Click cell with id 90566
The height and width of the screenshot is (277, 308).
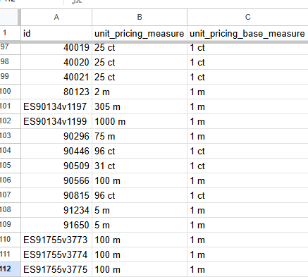pyautogui.click(x=56, y=180)
